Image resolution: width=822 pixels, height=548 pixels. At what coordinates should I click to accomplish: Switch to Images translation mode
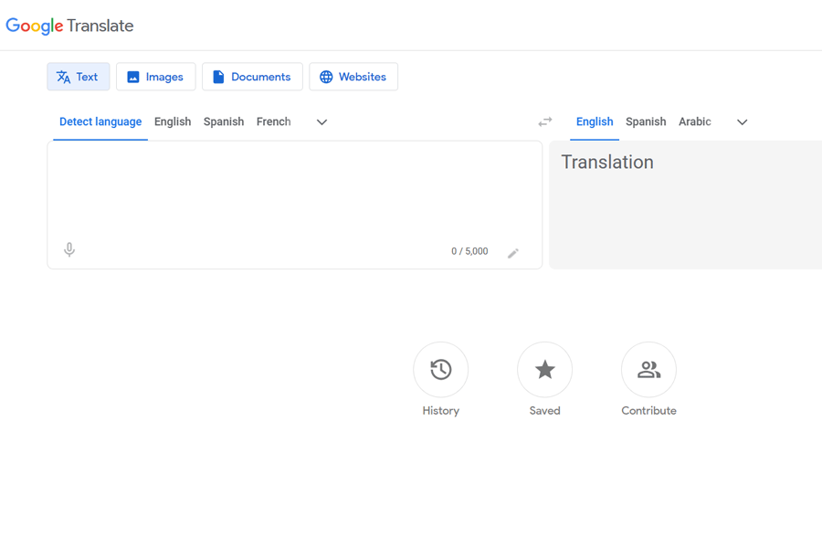[155, 77]
